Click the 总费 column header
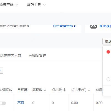Screen dimensions: 111x111 pos(99,90)
